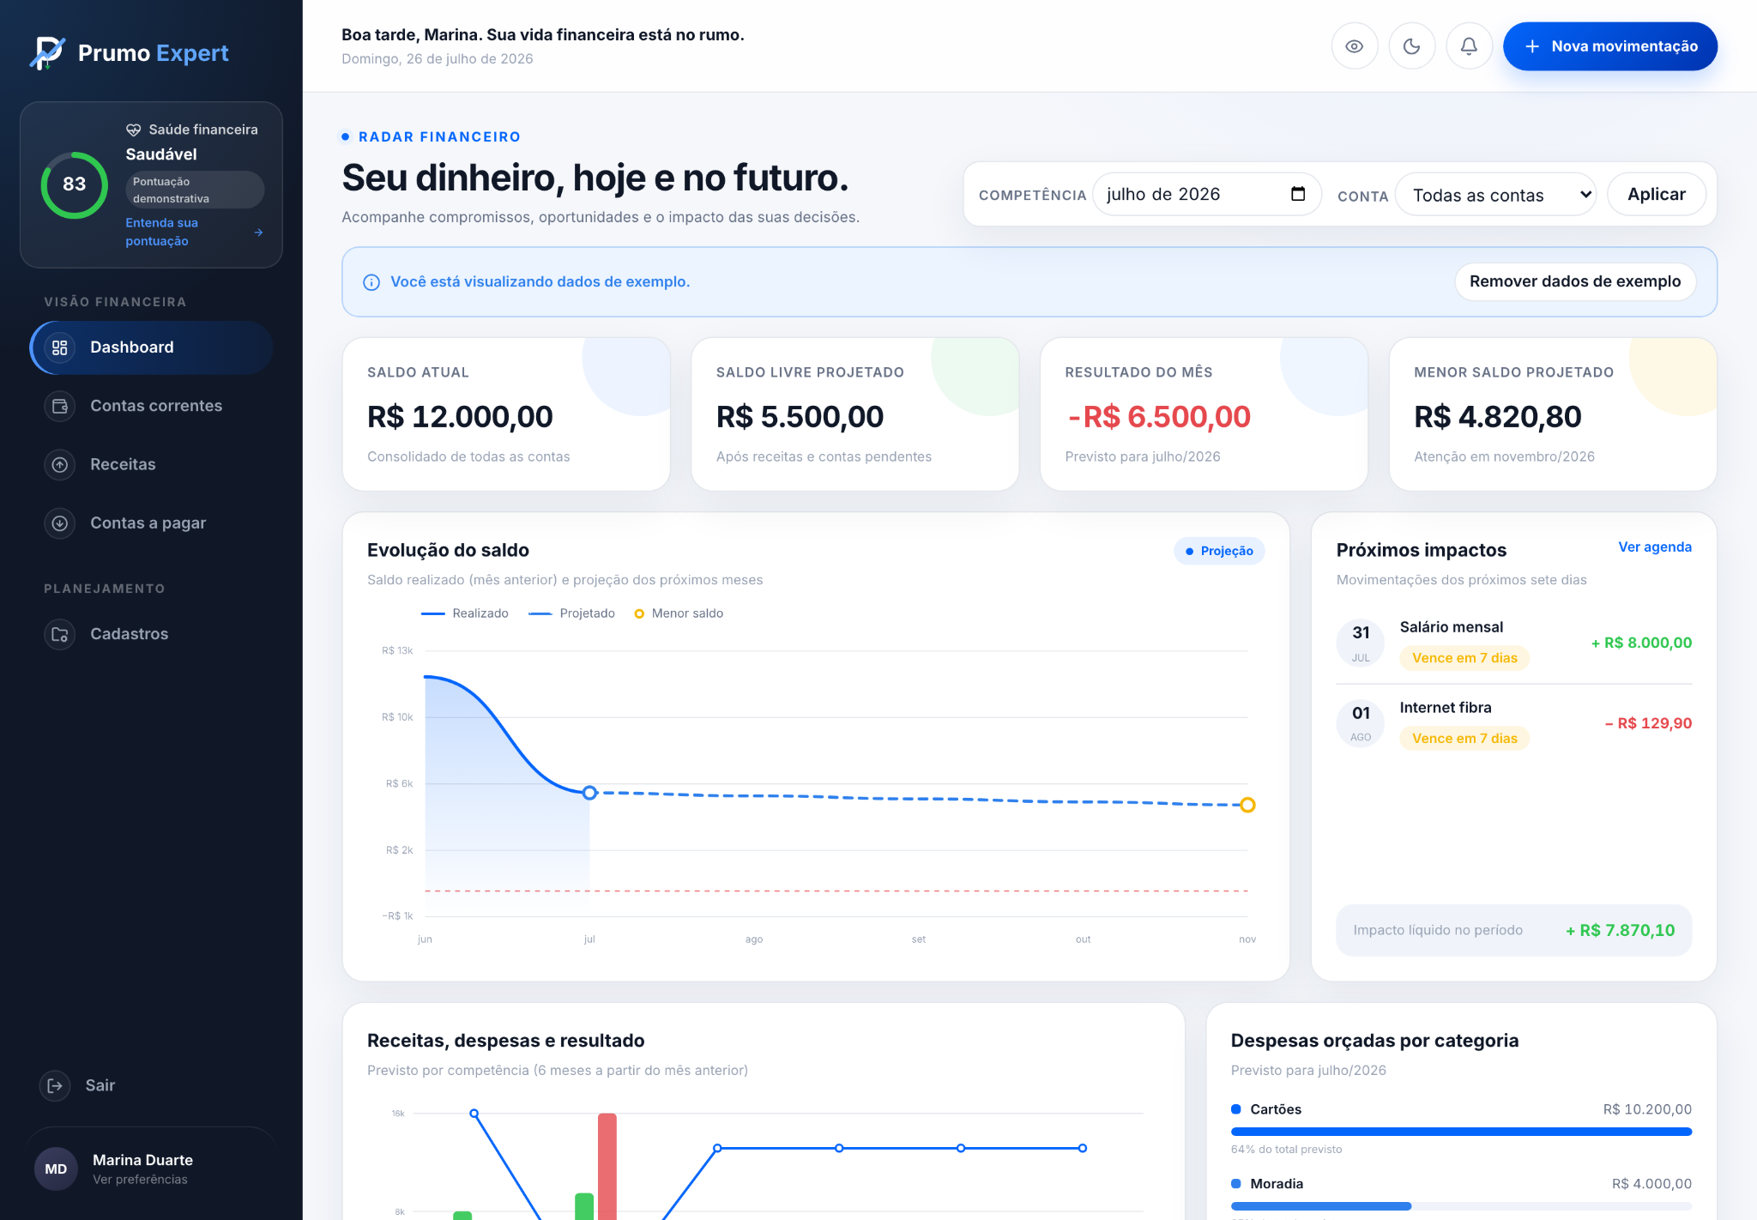Image resolution: width=1757 pixels, height=1220 pixels.
Task: Open notifications with the bell icon
Action: coord(1470,46)
